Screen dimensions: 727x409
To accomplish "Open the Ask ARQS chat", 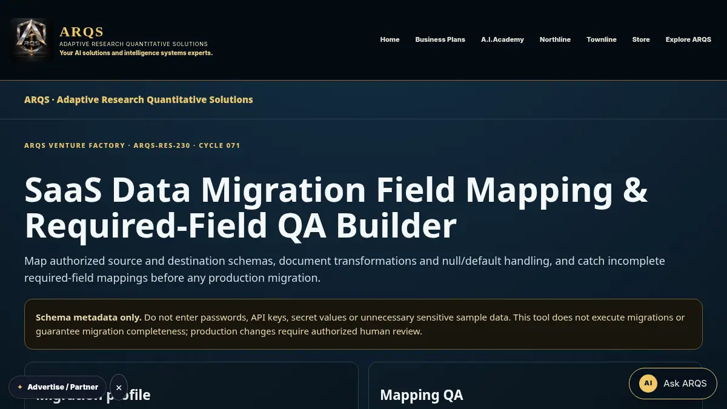I will [x=672, y=383].
